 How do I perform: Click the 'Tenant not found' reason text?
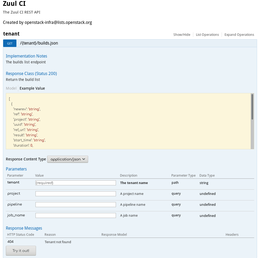[58, 242]
